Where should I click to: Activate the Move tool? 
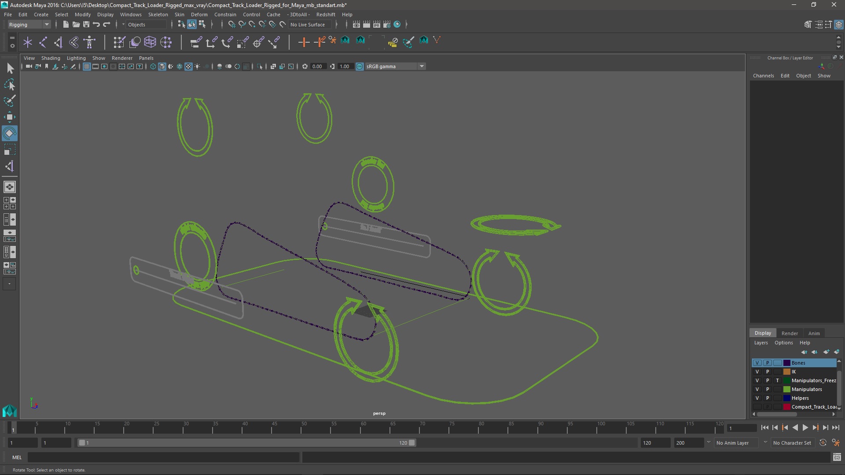click(10, 117)
